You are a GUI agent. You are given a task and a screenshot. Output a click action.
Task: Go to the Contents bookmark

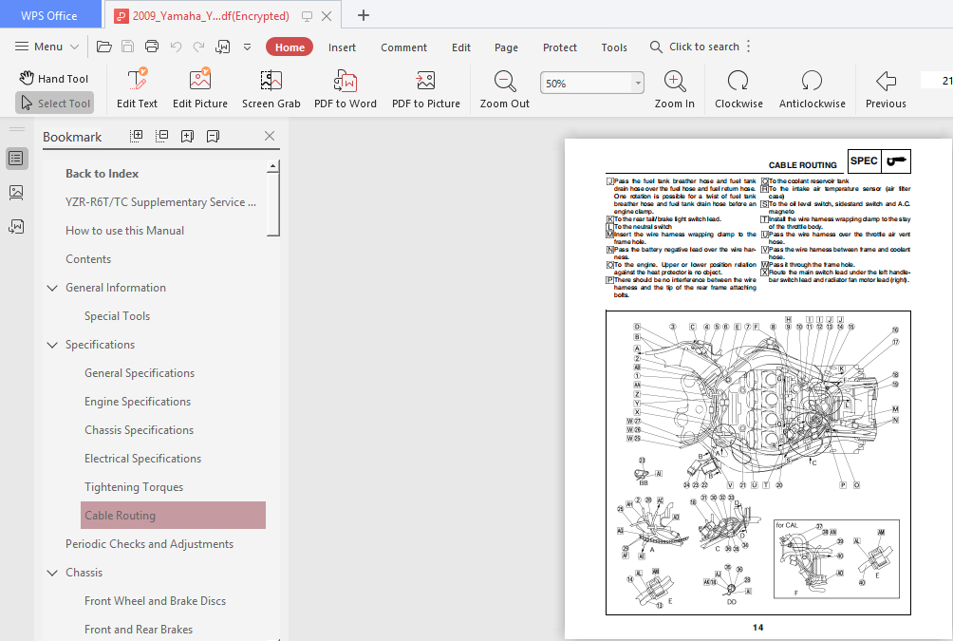(88, 259)
